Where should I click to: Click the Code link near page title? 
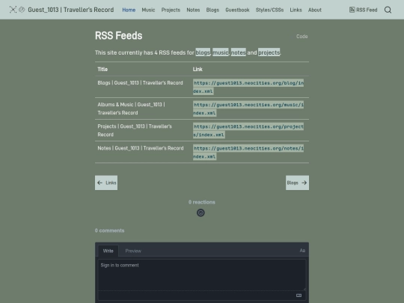point(302,37)
